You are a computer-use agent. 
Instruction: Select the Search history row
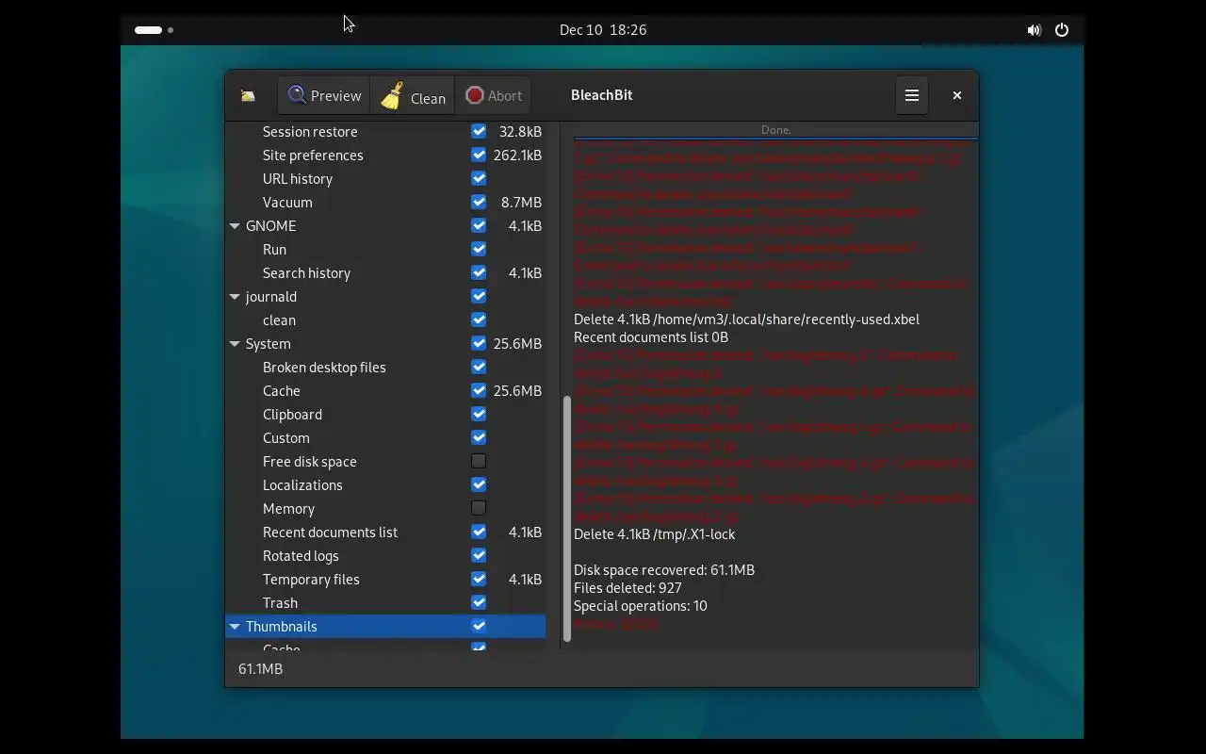tap(385, 273)
